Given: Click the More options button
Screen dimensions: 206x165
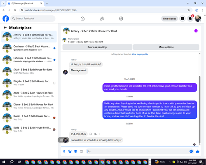Looking at the screenshot, I should pyautogui.click(x=166, y=47).
